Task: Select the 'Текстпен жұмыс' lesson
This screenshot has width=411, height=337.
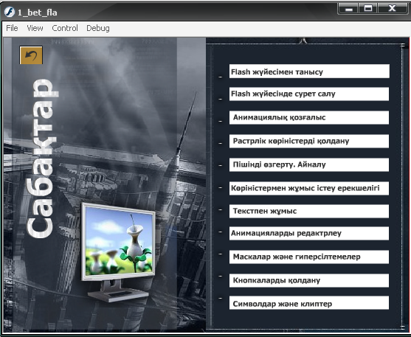Action: click(x=309, y=211)
